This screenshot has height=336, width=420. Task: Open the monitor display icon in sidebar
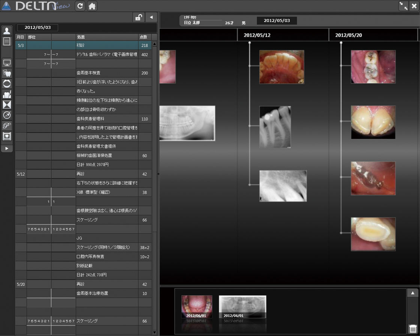pyautogui.click(x=7, y=63)
